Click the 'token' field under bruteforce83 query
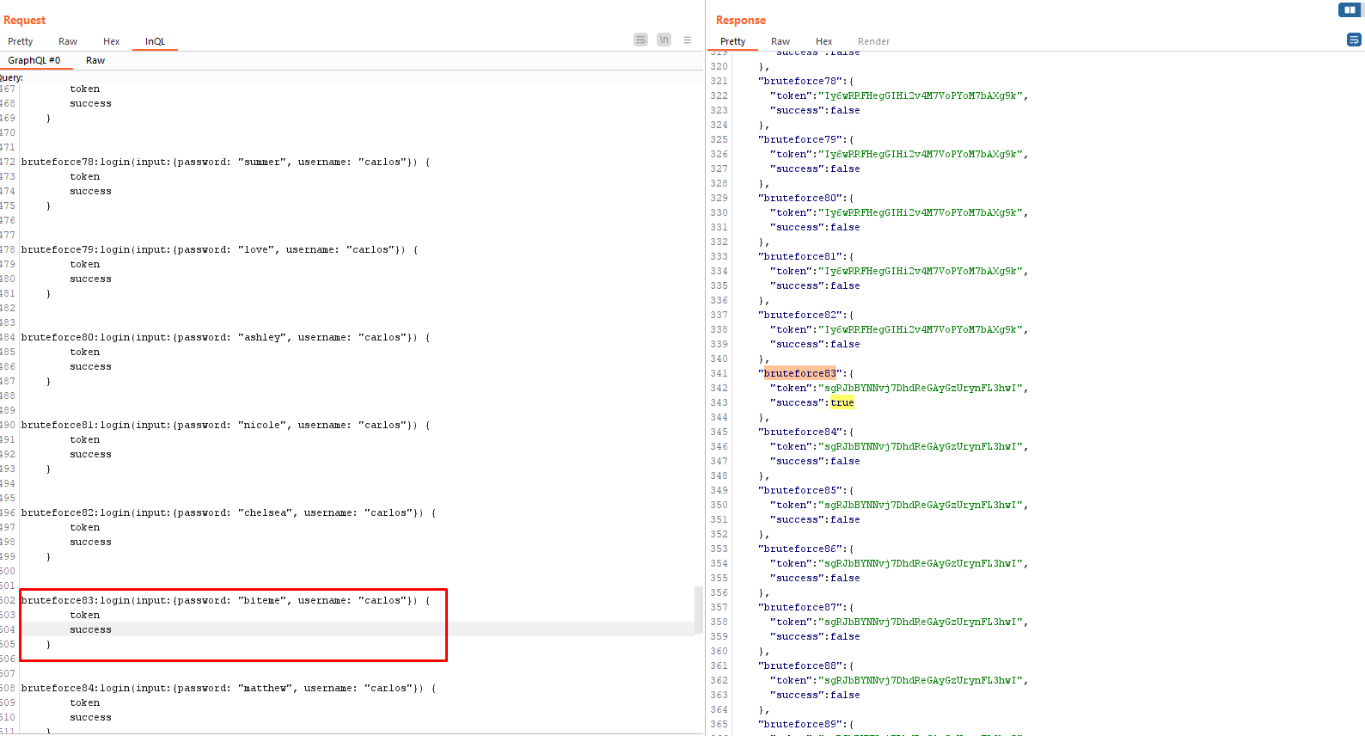Viewport: 1365px width, 736px height. tap(85, 615)
